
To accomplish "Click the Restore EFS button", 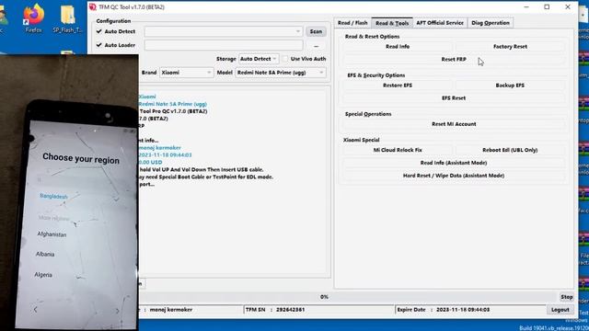I will coord(398,86).
